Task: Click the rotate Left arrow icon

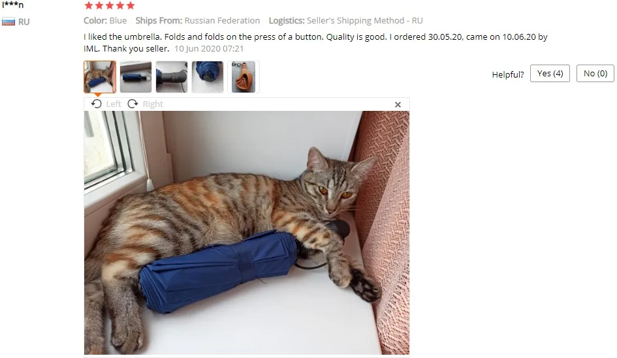Action: [97, 104]
